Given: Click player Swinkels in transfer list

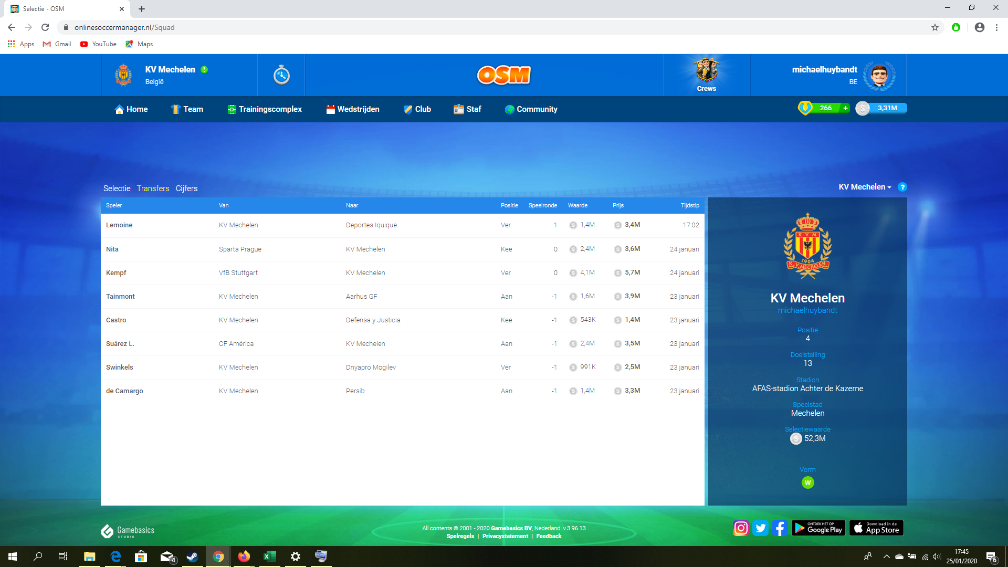Looking at the screenshot, I should [x=120, y=367].
